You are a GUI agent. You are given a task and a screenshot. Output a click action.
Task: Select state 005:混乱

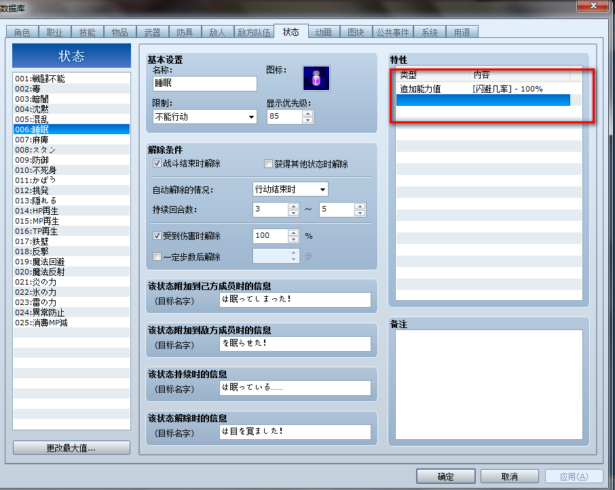tap(71, 119)
